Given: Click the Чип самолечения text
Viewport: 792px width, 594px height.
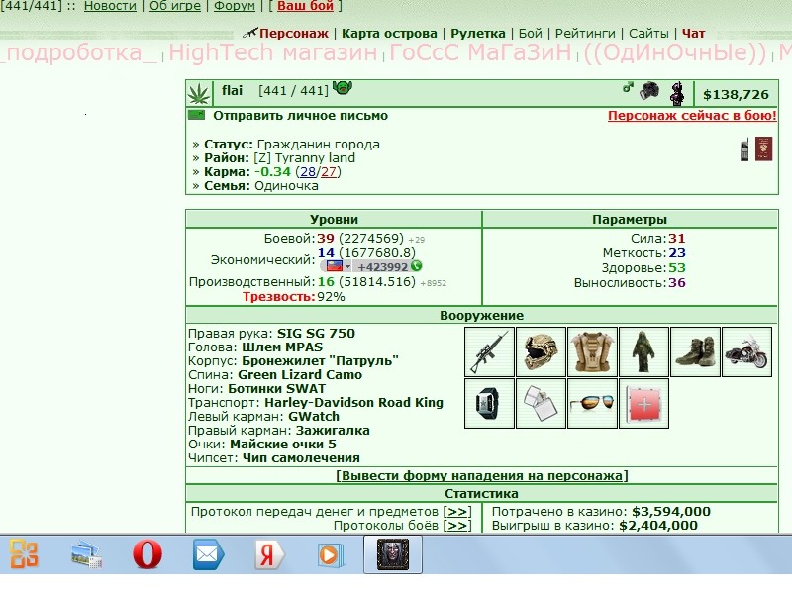Looking at the screenshot, I should (x=301, y=458).
